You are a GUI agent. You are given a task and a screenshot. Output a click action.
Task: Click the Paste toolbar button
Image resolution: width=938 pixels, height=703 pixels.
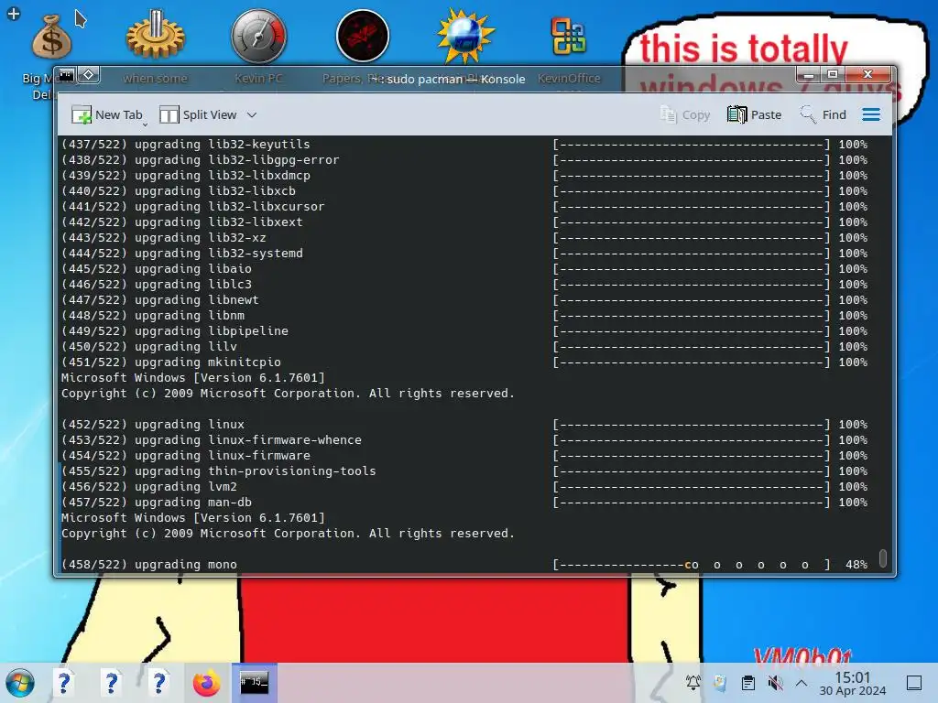pos(755,114)
